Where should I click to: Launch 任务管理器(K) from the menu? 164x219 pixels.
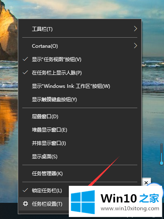point(80,174)
